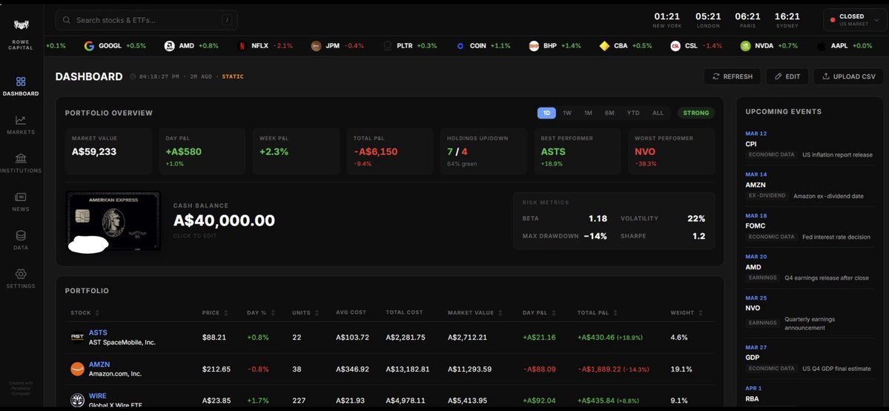Image resolution: width=889 pixels, height=411 pixels.
Task: Click the Market Value A$59,233 card
Action: click(x=108, y=151)
